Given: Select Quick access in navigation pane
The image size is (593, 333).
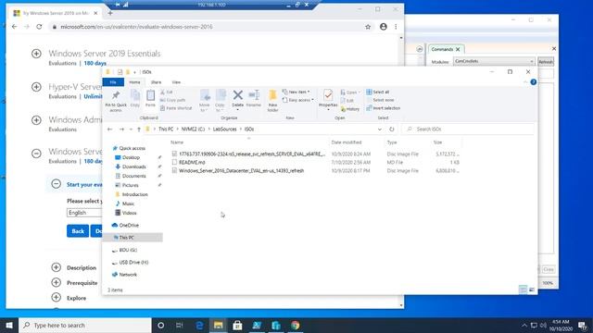Looking at the screenshot, I should point(132,148).
